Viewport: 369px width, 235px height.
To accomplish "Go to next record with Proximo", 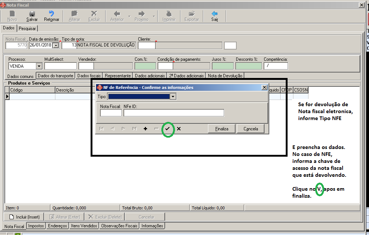I will pos(142,16).
